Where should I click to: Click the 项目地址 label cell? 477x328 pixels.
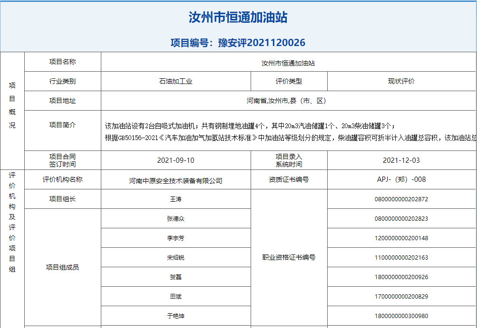click(x=62, y=101)
